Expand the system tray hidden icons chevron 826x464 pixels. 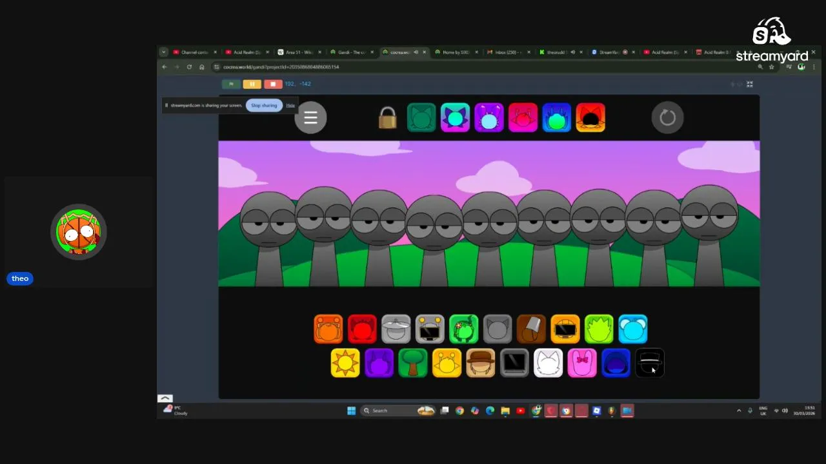[739, 411]
